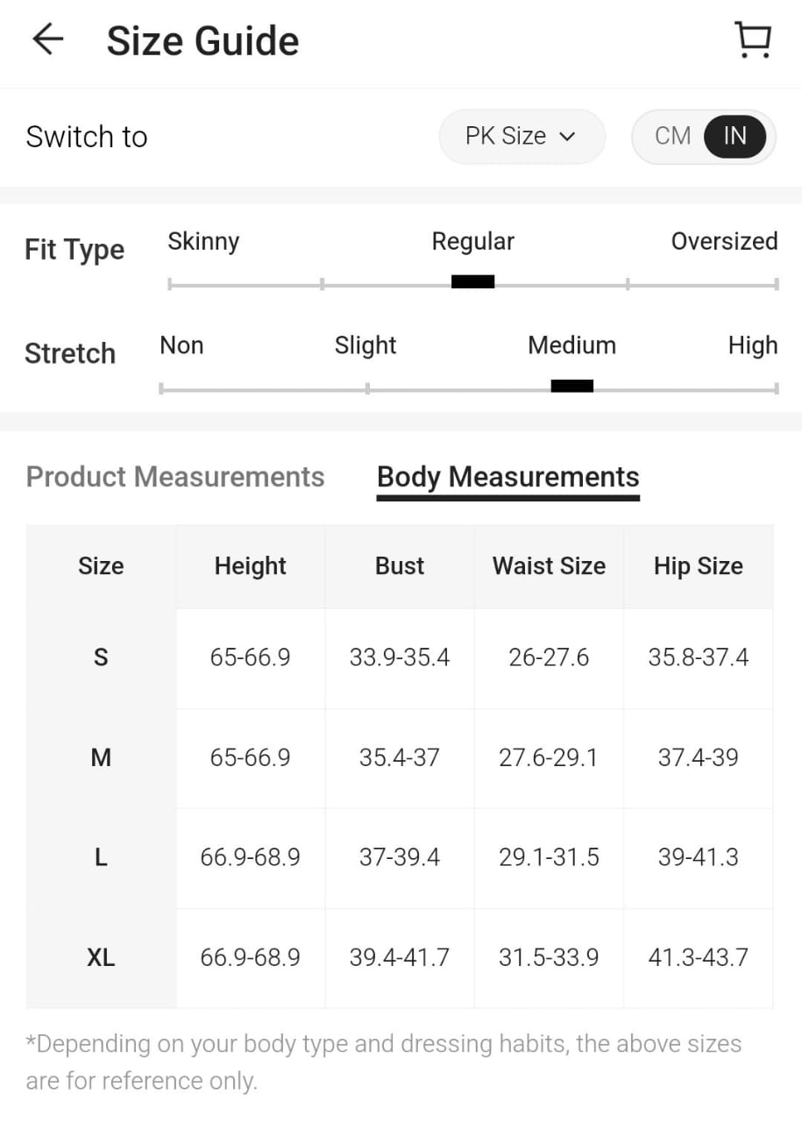The image size is (802, 1122).
Task: Select the S size row
Action: click(101, 657)
